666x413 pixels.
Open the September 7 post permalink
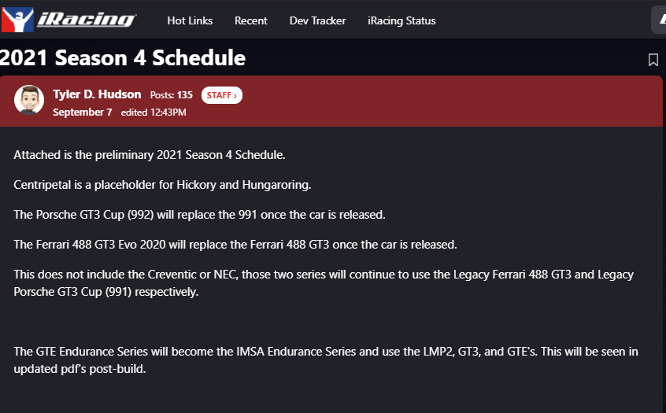click(x=83, y=112)
